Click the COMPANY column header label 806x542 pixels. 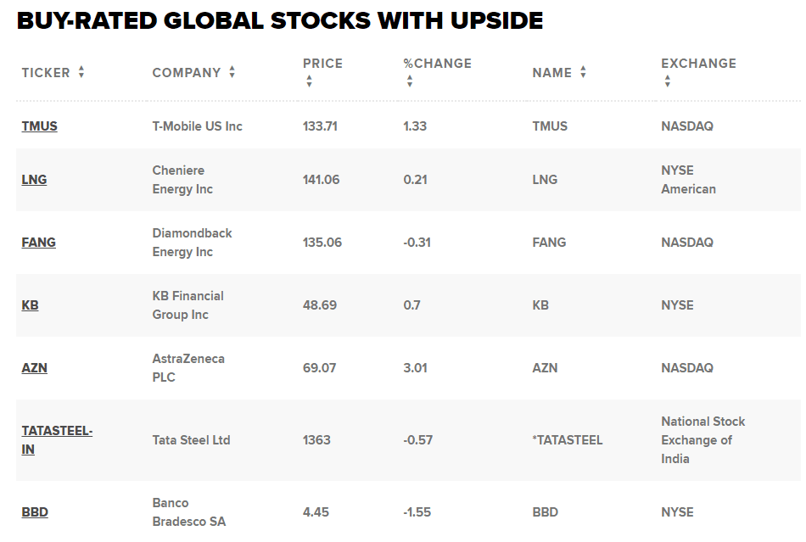point(187,73)
